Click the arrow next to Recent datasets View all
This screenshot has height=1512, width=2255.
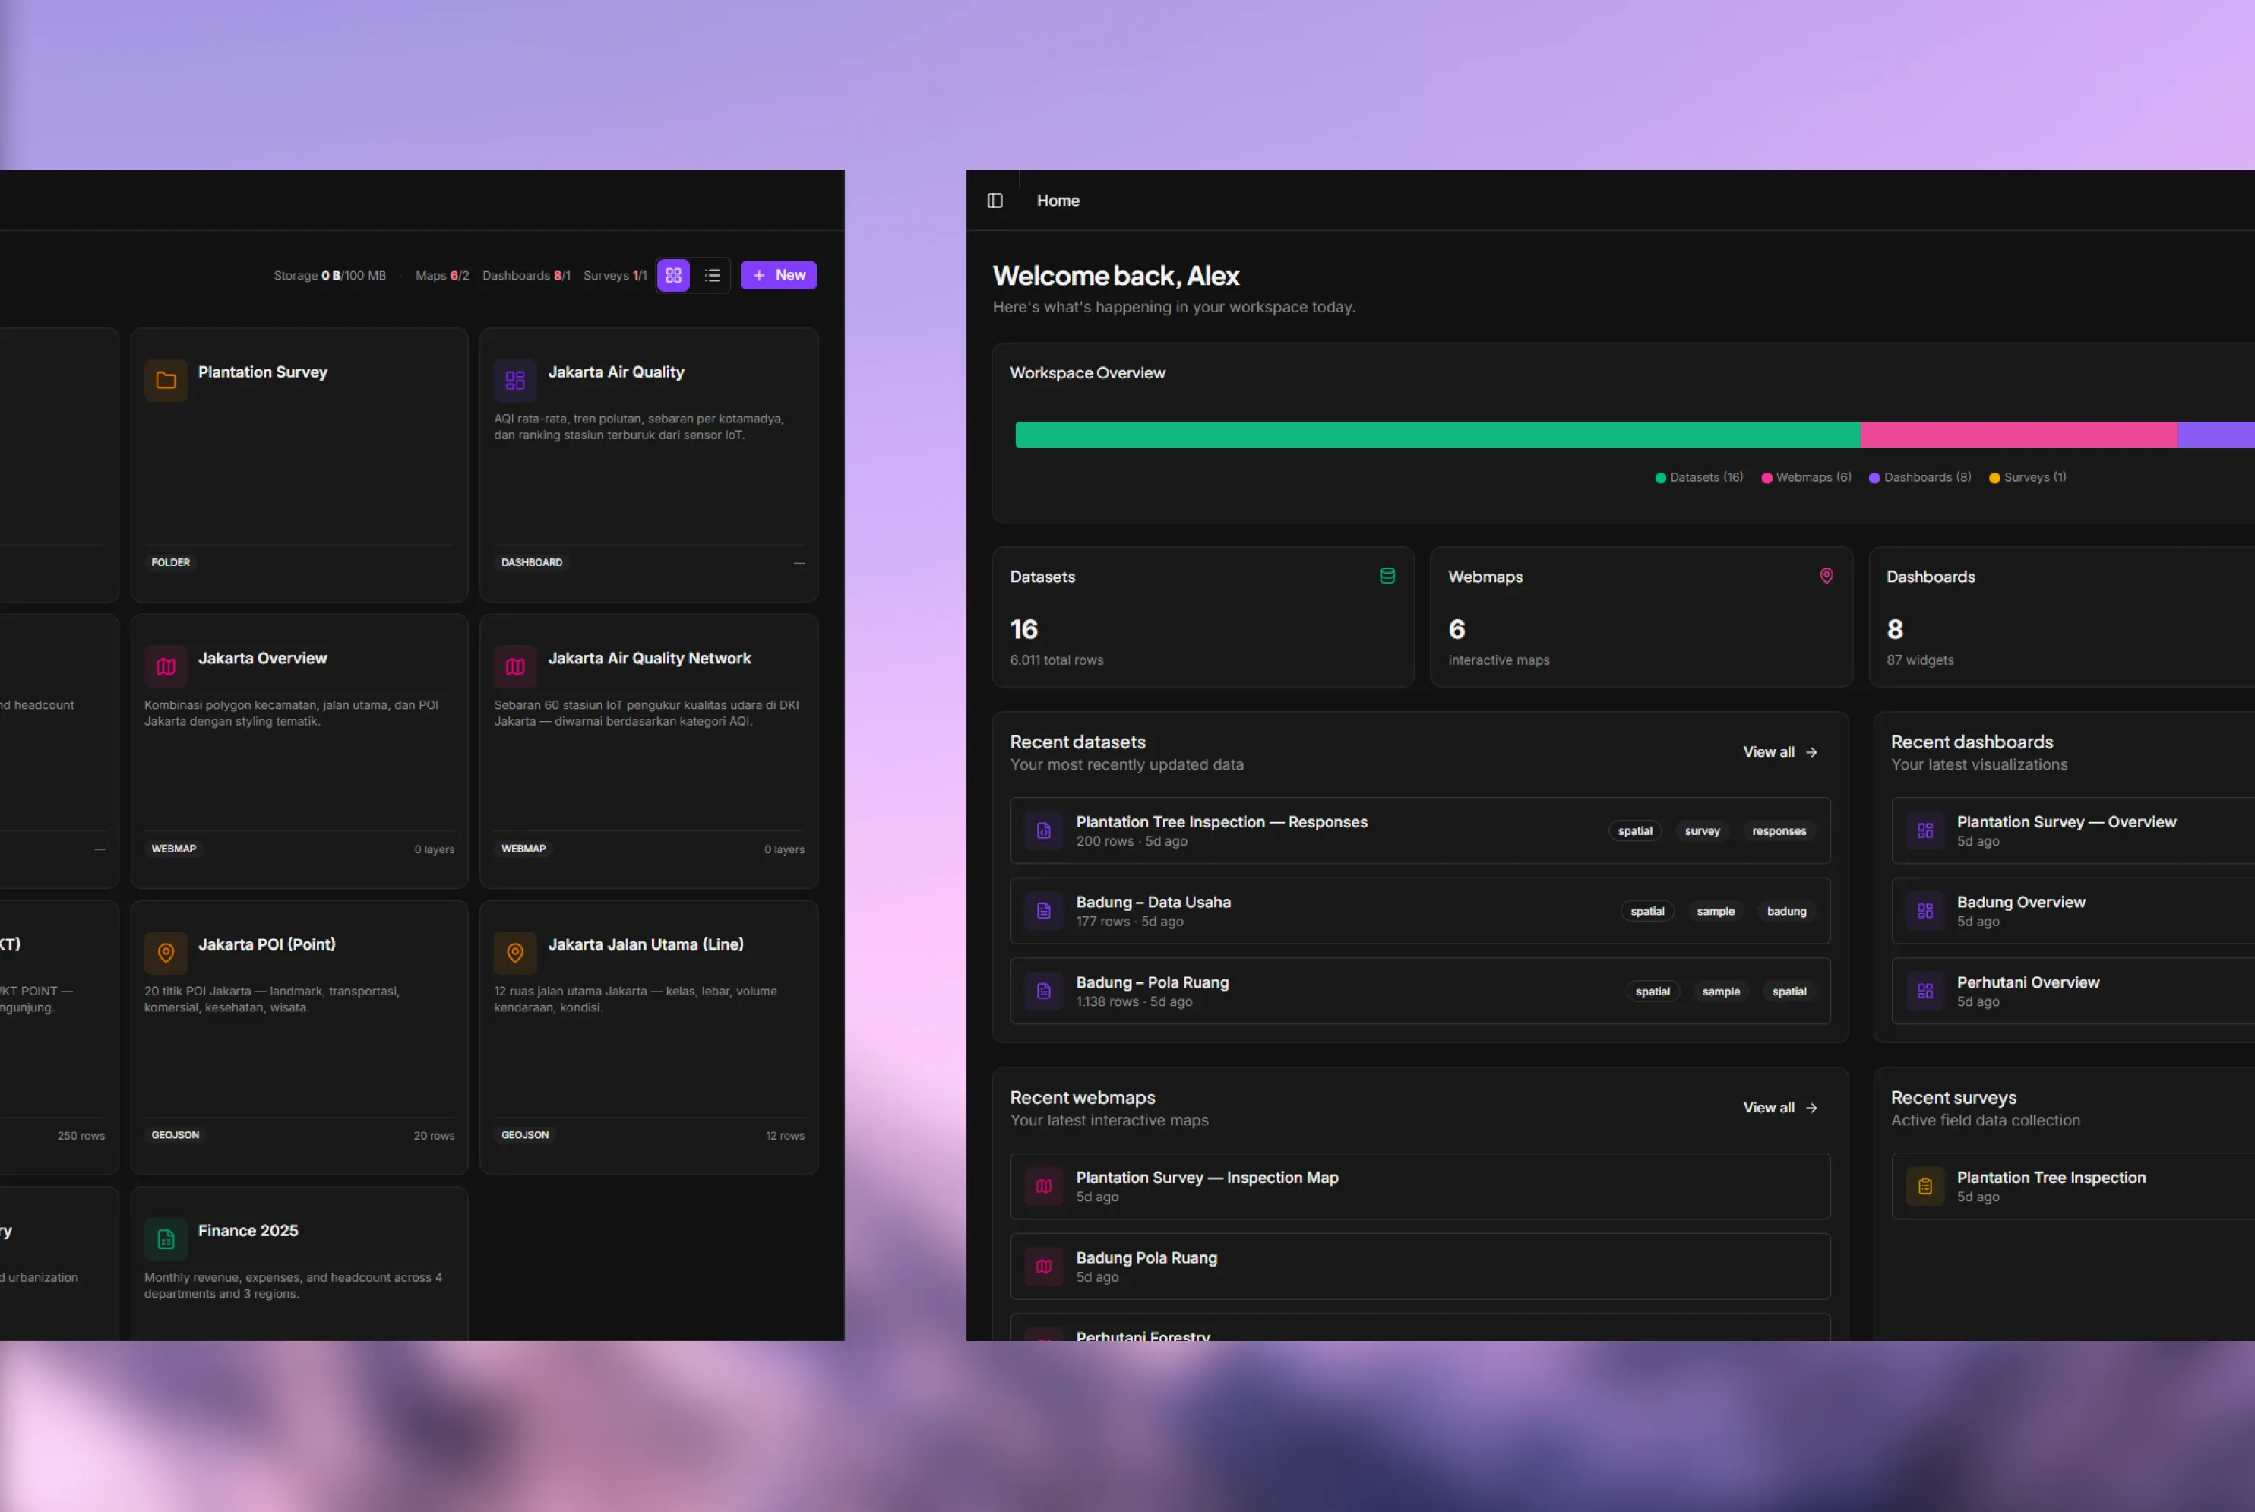(1811, 752)
